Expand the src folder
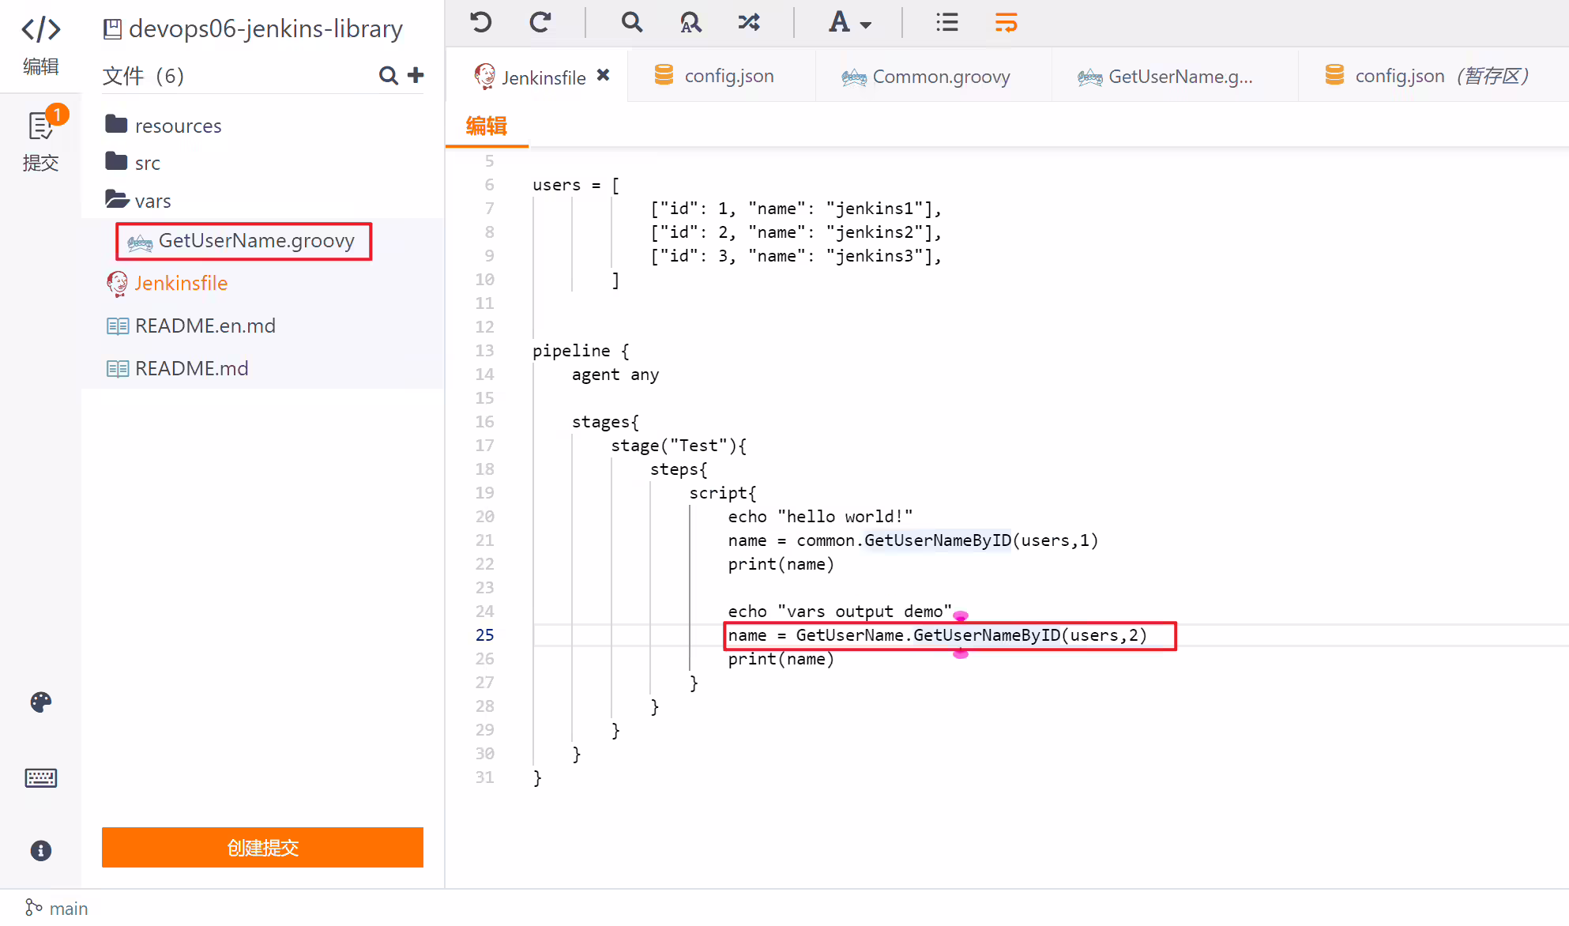Image resolution: width=1569 pixels, height=926 pixels. click(133, 163)
